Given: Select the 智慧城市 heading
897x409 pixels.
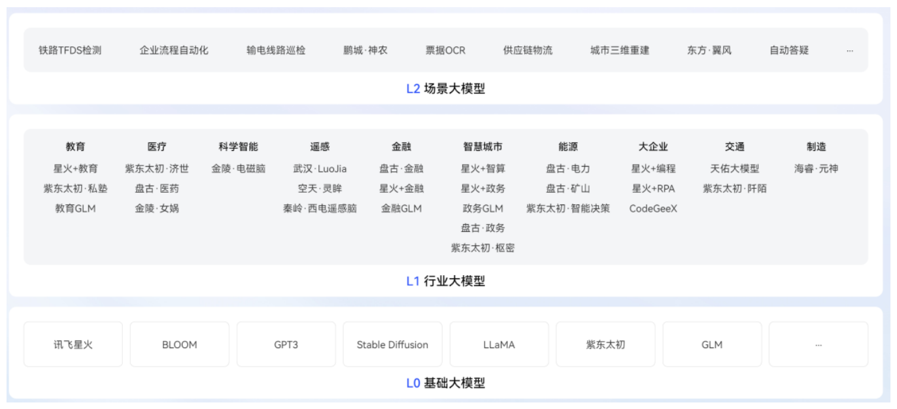Looking at the screenshot, I should coord(483,147).
